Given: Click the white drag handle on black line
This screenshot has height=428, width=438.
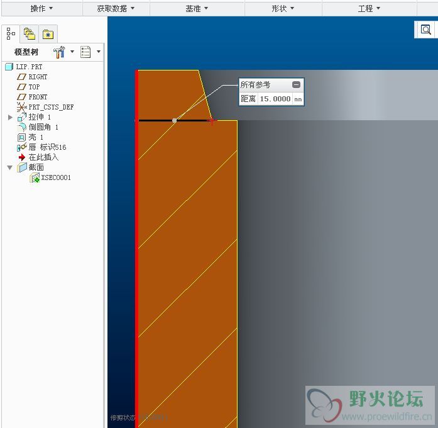Looking at the screenshot, I should 174,121.
